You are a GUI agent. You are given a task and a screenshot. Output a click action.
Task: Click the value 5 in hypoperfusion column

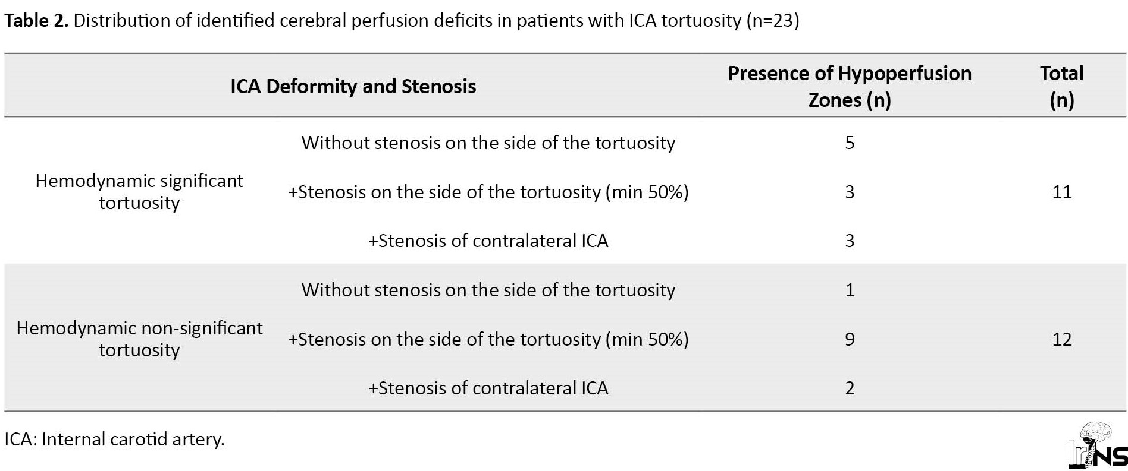coord(850,143)
